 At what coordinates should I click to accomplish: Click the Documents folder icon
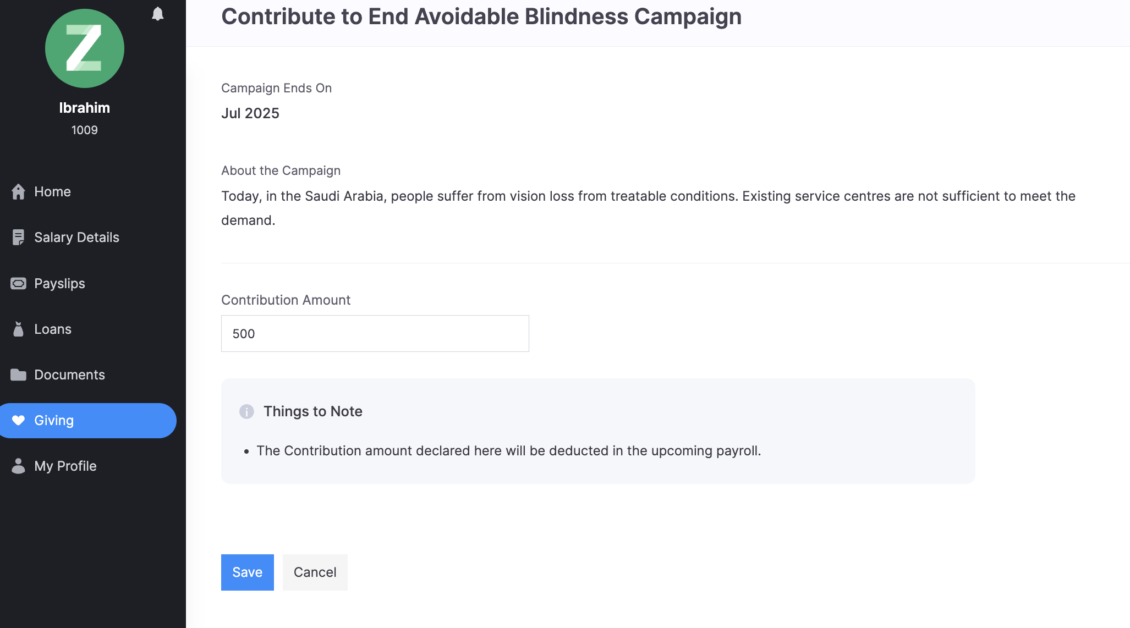[18, 374]
